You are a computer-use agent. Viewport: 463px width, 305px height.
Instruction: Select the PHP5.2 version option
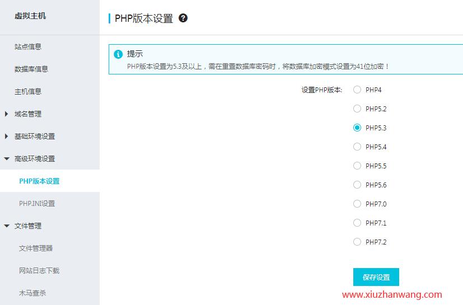(357, 109)
